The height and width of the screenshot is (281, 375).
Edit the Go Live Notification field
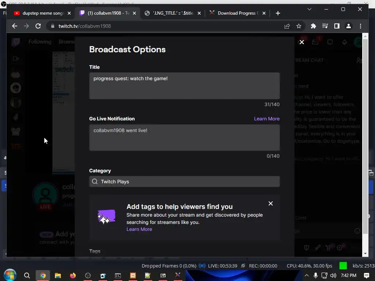(185, 138)
